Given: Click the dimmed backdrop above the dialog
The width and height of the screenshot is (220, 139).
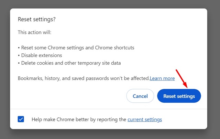Looking at the screenshot, I should 110,4.
